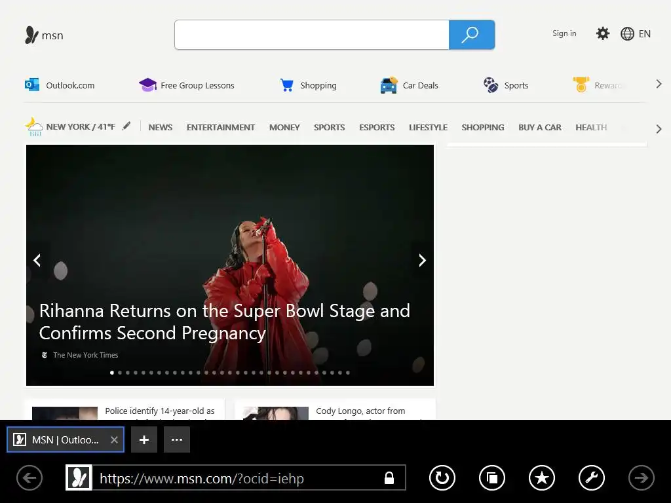Screen dimensions: 671x503
Task: Click the browser Forward arrow button
Action: pos(641,477)
